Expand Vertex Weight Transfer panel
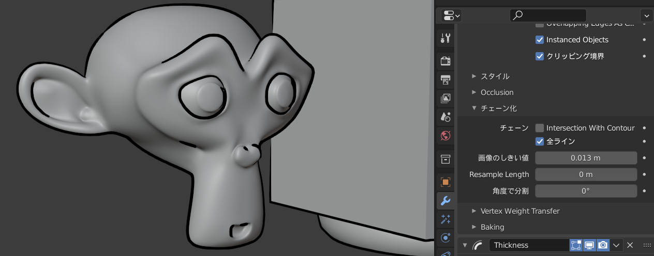 474,211
